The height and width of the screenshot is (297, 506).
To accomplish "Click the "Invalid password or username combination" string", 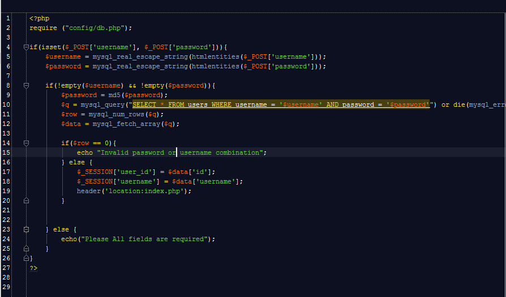I will click(x=180, y=152).
